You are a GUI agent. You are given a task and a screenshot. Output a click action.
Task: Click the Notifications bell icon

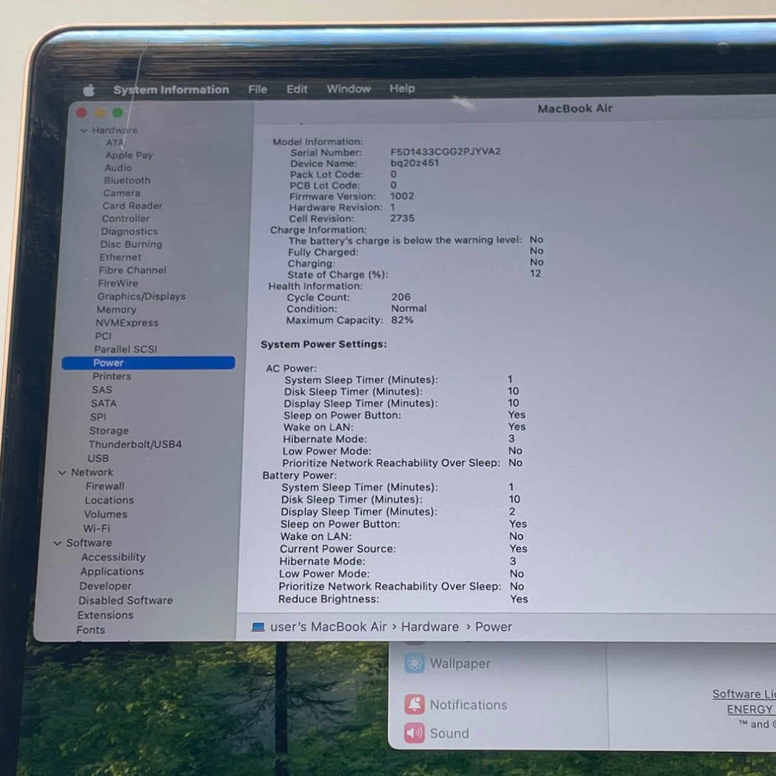pos(415,704)
